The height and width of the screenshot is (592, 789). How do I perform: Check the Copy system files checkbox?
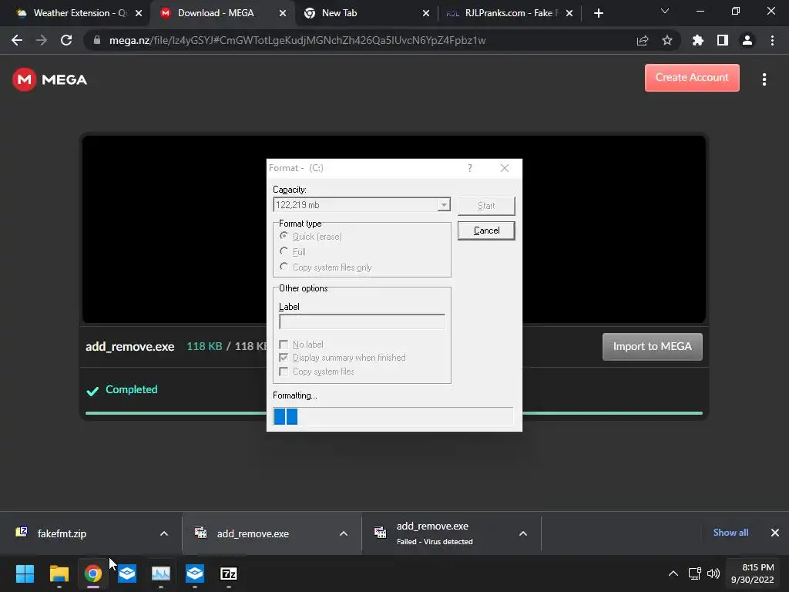[x=284, y=372]
